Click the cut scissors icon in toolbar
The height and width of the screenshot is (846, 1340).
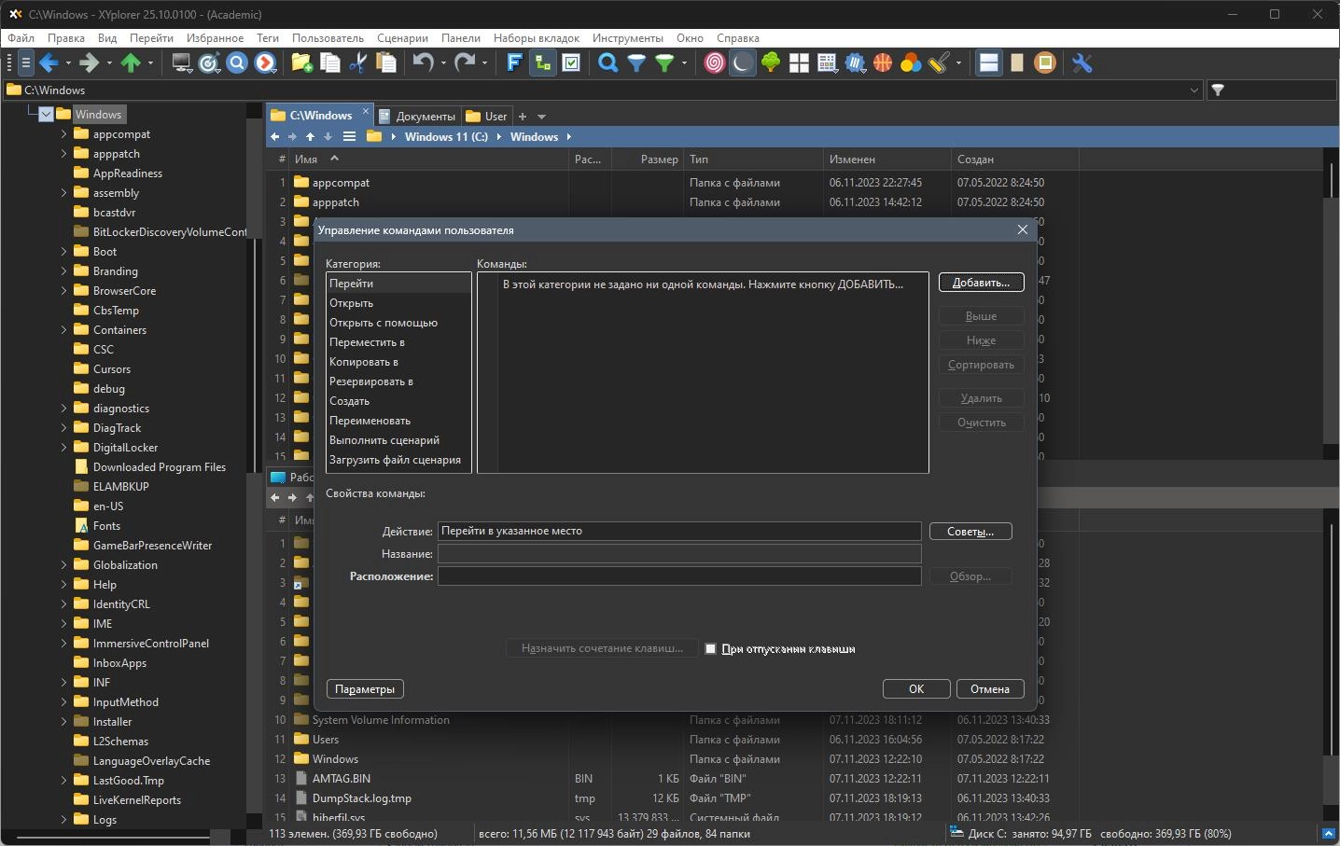(357, 63)
